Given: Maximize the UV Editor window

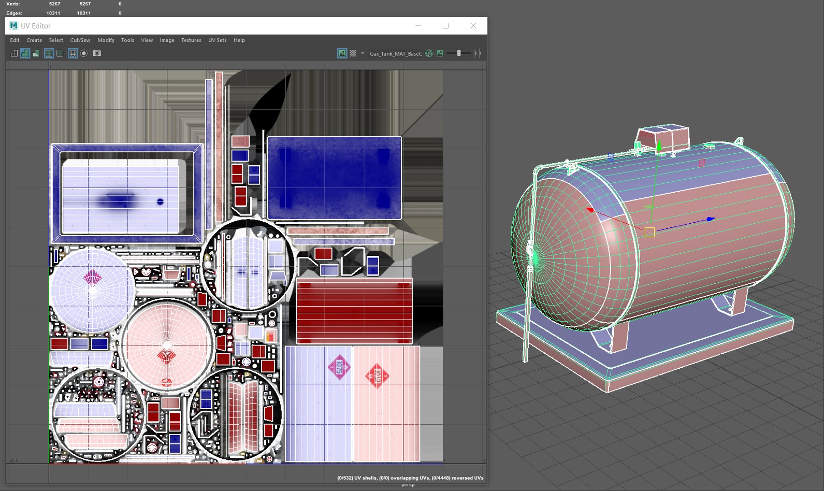Looking at the screenshot, I should [x=445, y=25].
